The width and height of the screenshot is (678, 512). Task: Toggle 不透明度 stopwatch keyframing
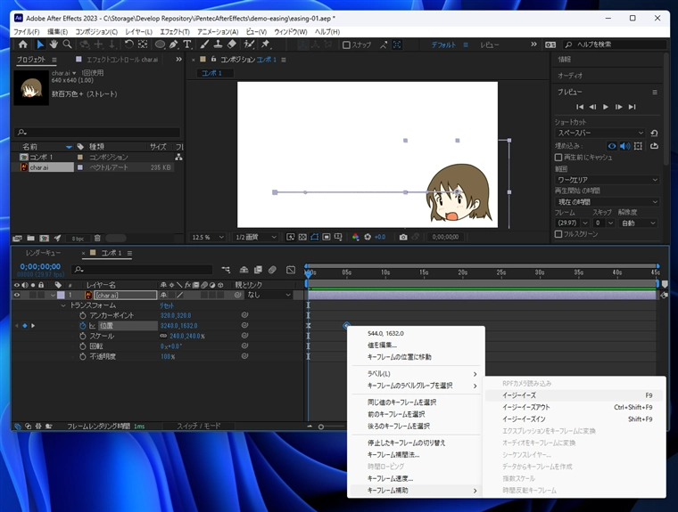[83, 356]
